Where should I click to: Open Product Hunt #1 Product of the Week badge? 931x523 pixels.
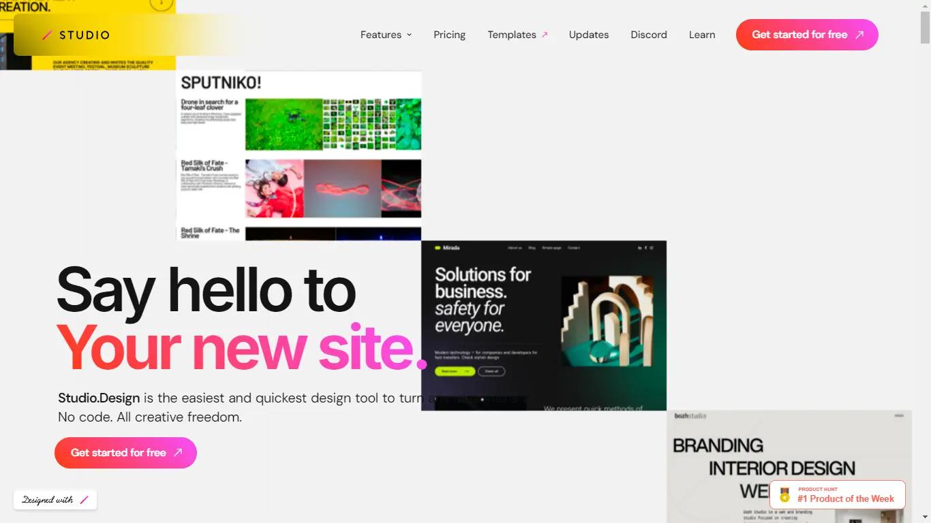click(838, 495)
